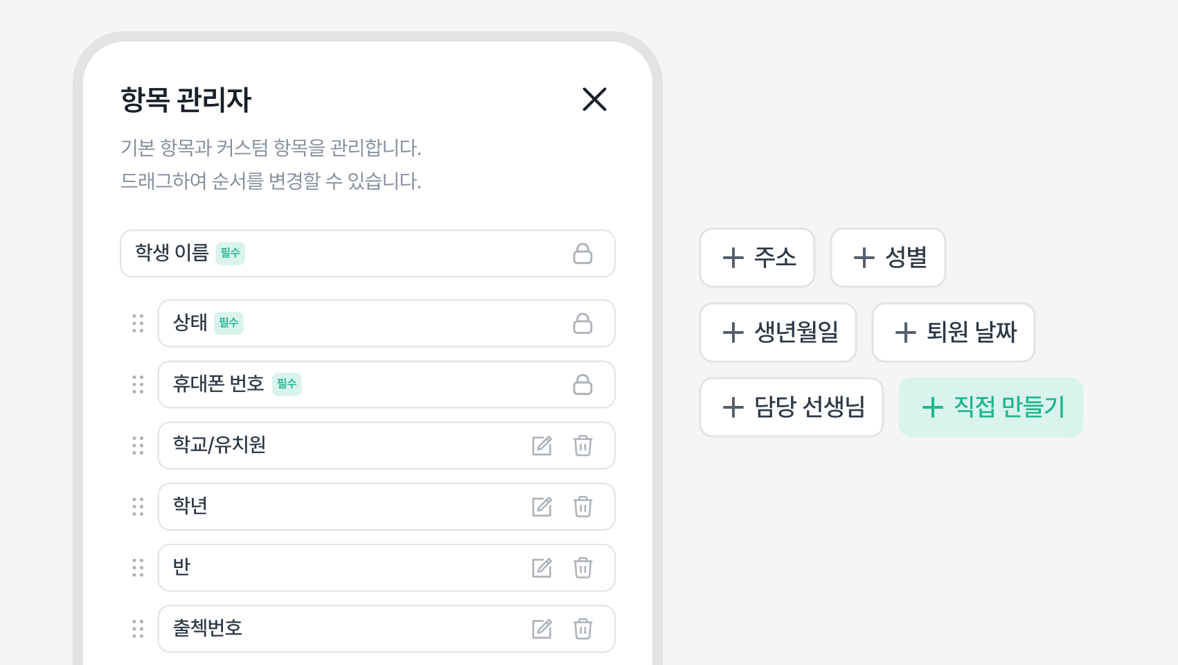Add the 퇴원 날짜 field
The height and width of the screenshot is (665, 1178).
(953, 332)
